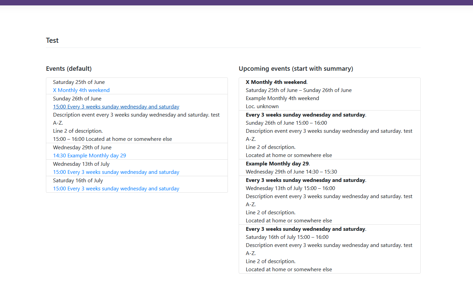Open the X Monthly 4th weekend link
This screenshot has width=473, height=283.
point(81,90)
